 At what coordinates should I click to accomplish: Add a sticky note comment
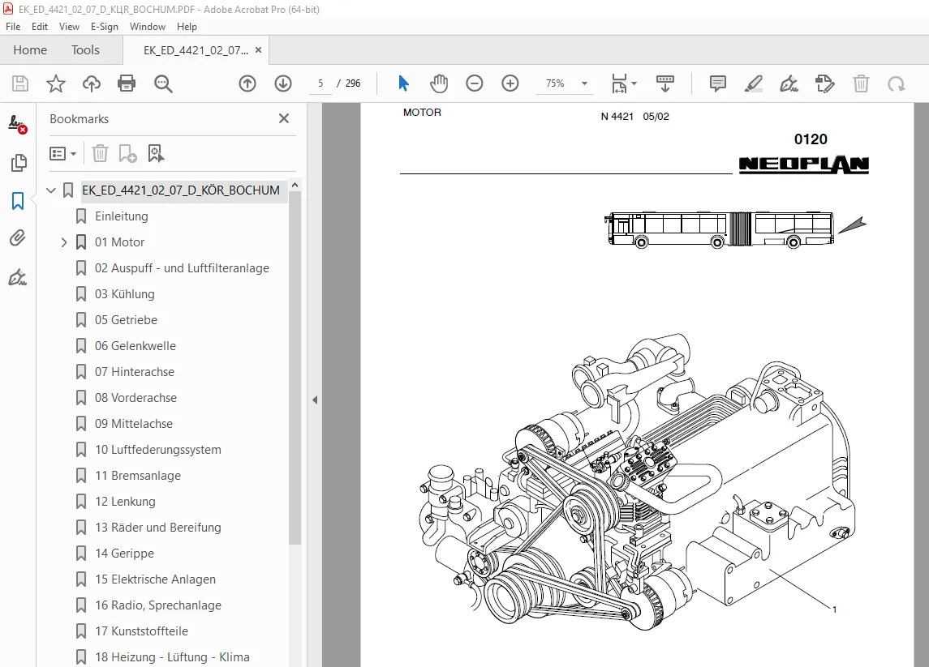coord(717,83)
